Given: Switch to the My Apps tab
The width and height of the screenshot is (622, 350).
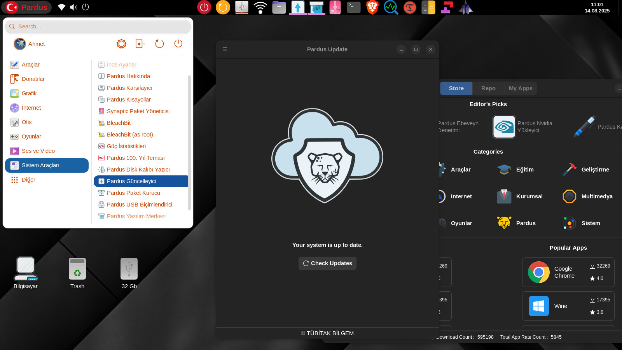Looking at the screenshot, I should tap(521, 88).
